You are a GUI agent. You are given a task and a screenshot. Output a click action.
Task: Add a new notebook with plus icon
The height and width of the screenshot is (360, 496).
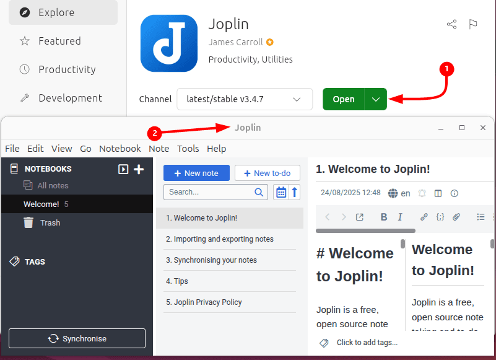[x=139, y=169]
